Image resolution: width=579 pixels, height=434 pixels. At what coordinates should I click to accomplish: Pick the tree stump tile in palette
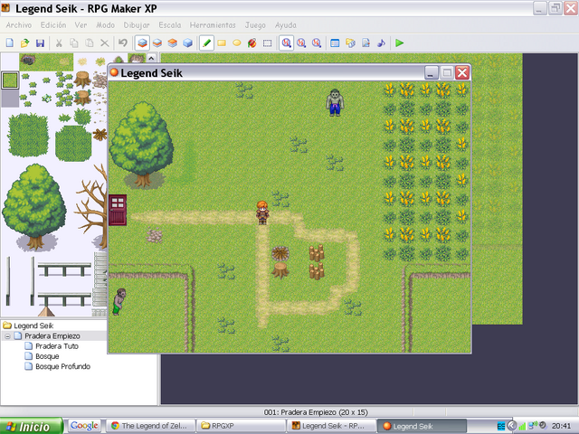click(82, 79)
